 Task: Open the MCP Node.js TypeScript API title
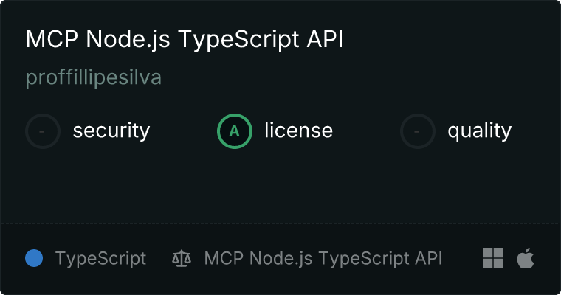click(184, 40)
